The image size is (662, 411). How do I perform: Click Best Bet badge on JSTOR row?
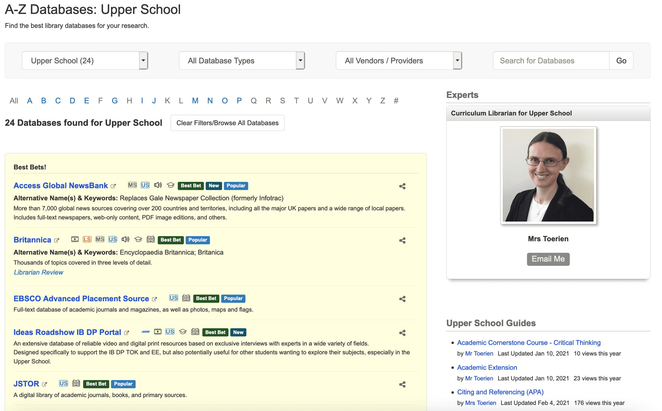point(96,384)
